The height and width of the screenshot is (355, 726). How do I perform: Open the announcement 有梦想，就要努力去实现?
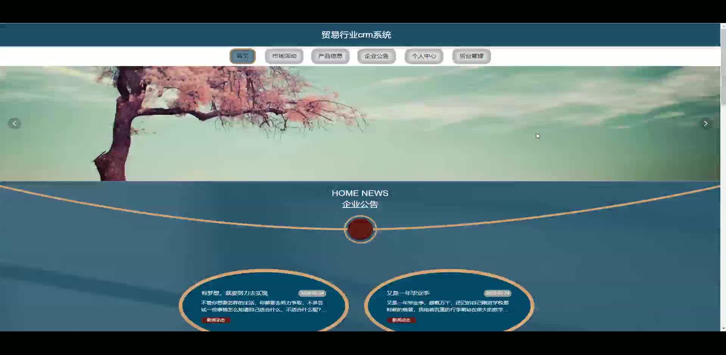[234, 293]
